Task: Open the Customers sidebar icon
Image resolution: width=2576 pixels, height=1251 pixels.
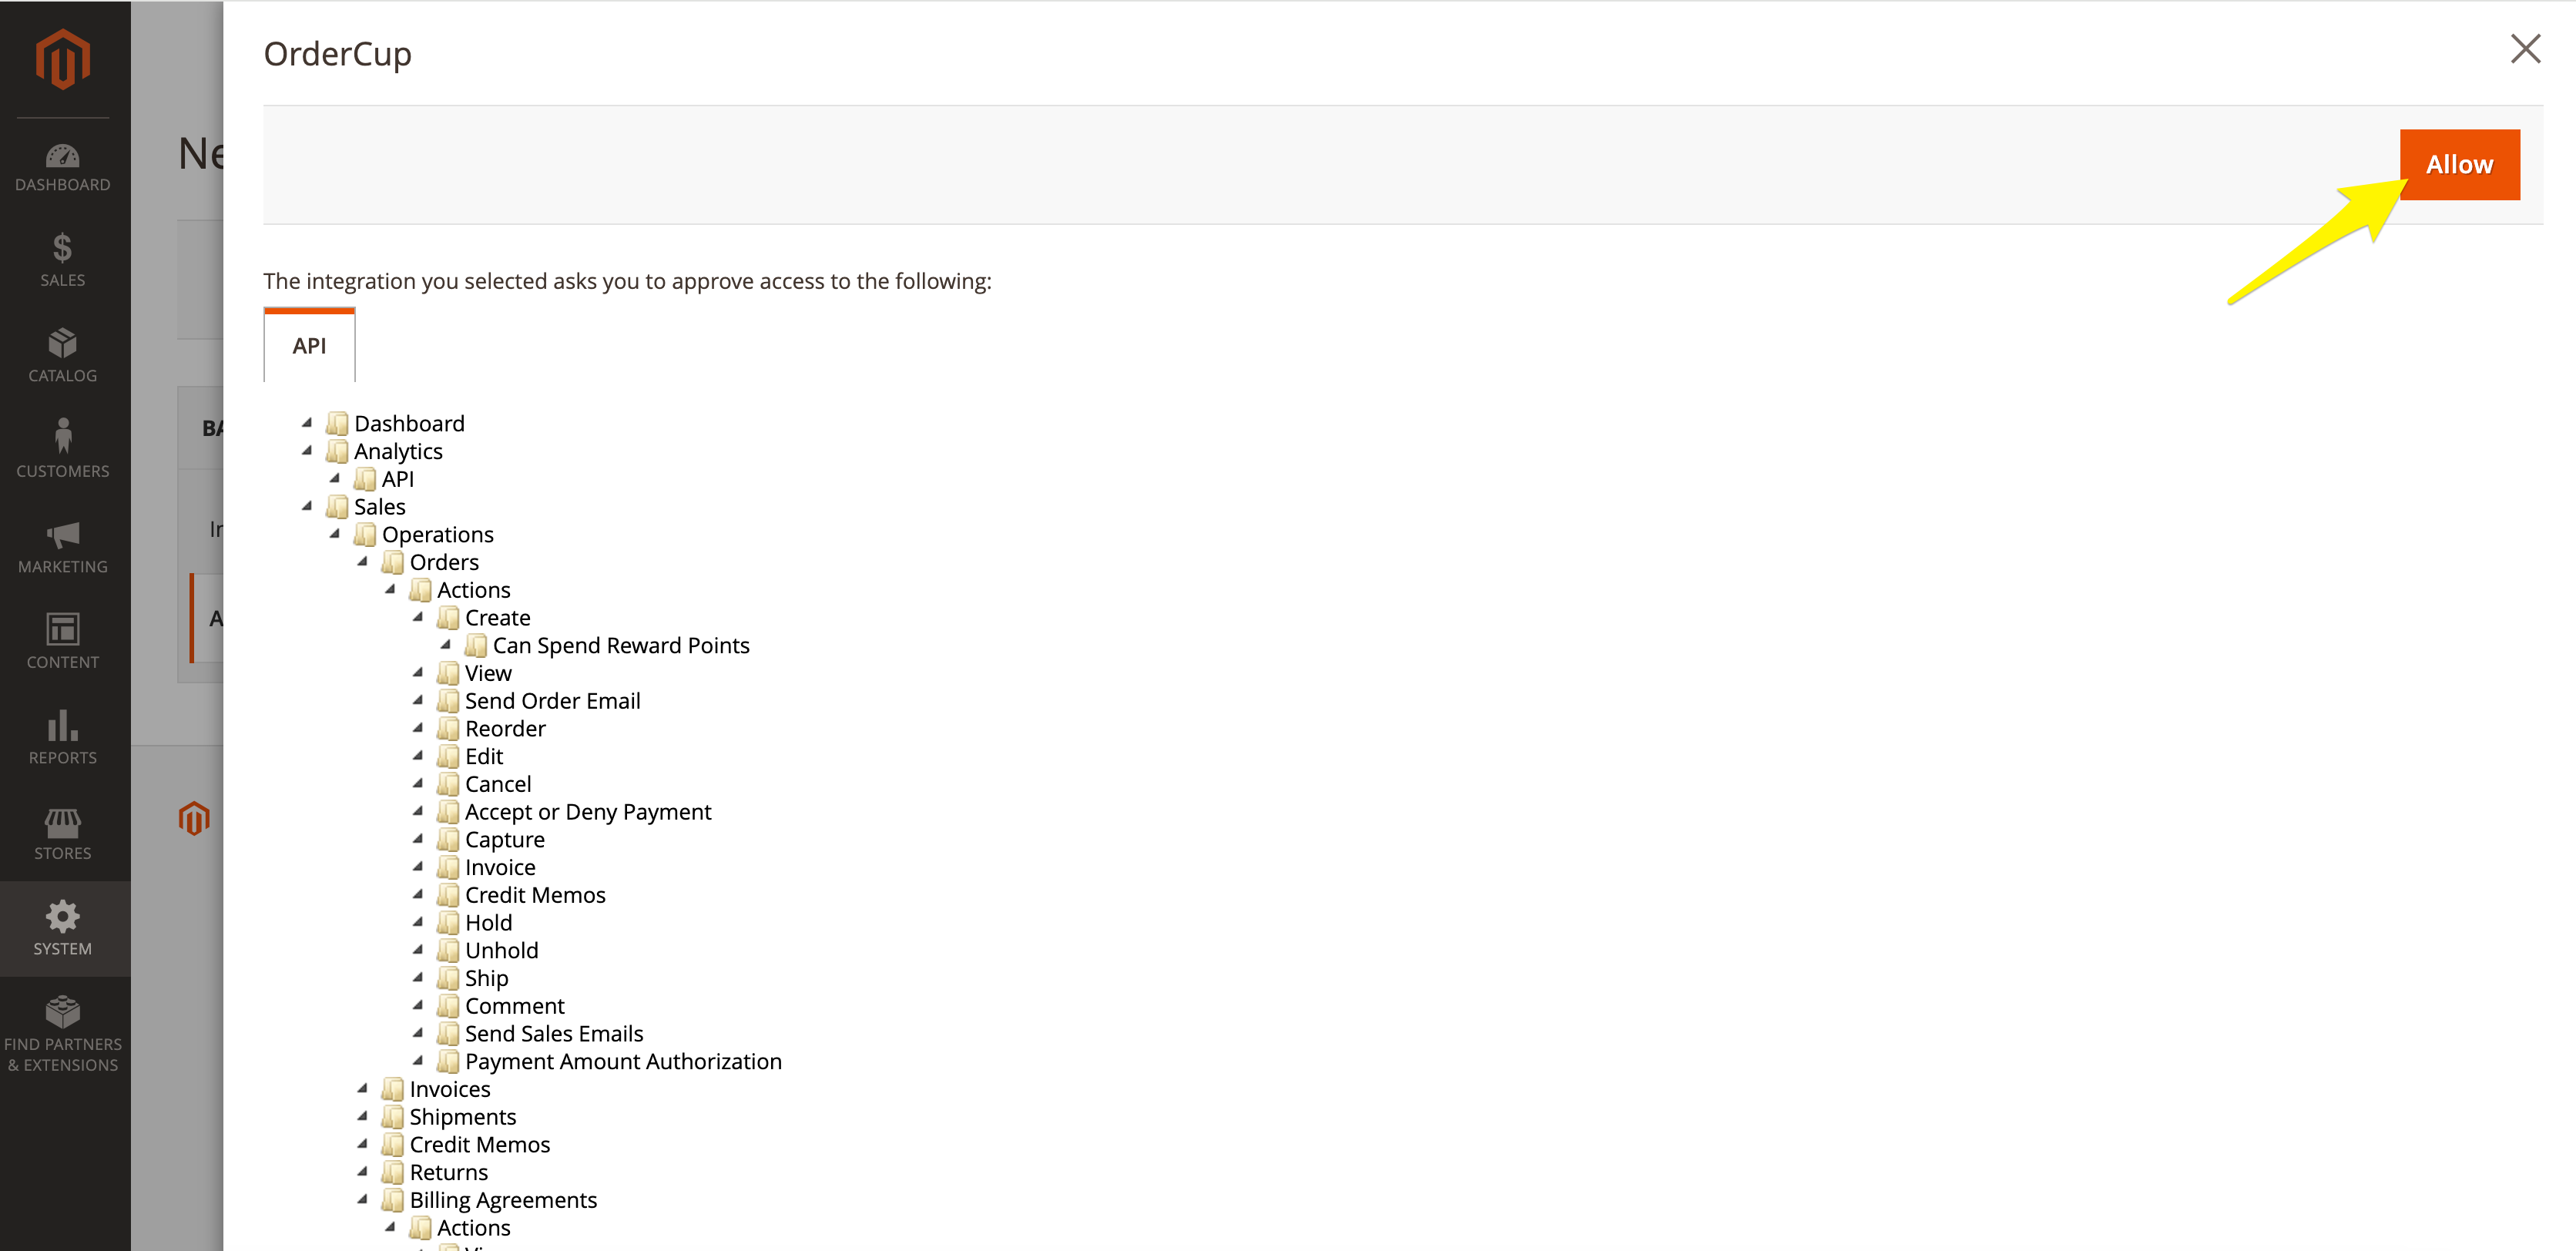Action: pyautogui.click(x=62, y=437)
